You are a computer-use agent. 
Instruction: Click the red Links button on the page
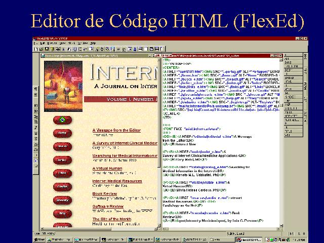click(62, 173)
